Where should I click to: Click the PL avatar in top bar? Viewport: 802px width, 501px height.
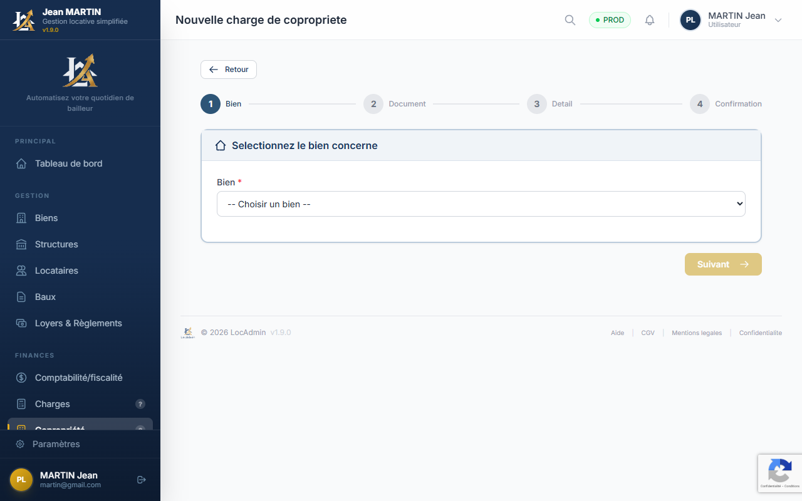point(690,20)
